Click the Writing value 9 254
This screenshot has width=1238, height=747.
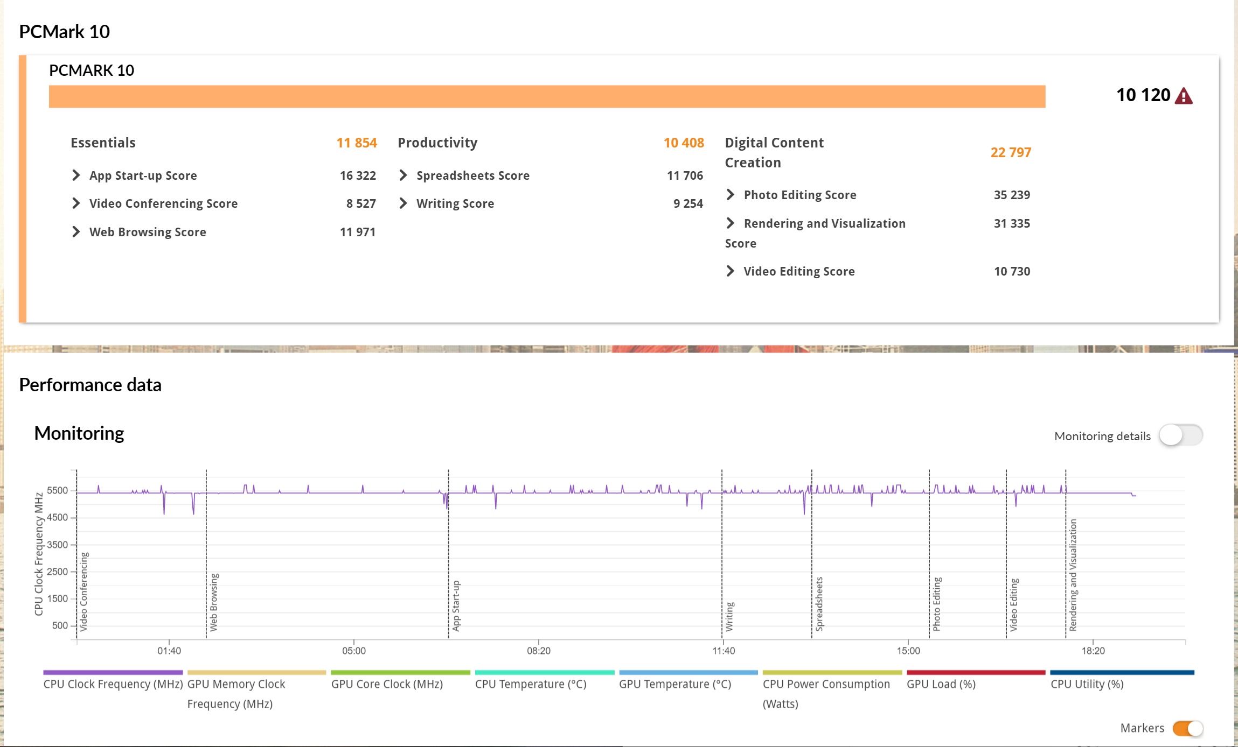coord(688,203)
